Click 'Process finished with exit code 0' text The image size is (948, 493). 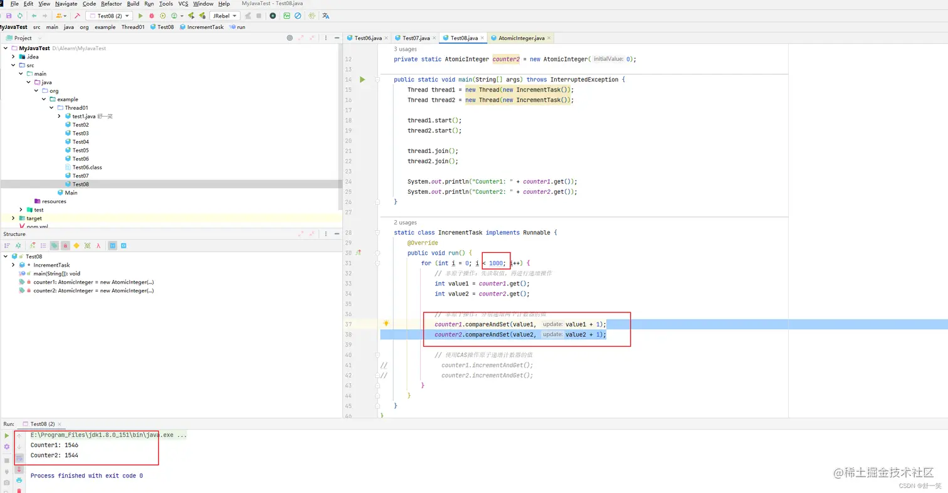pos(87,476)
